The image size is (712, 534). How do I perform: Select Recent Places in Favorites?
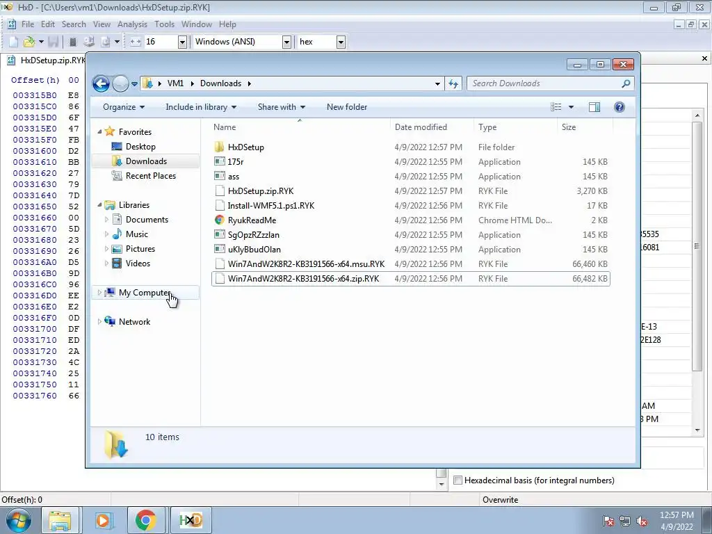point(150,176)
